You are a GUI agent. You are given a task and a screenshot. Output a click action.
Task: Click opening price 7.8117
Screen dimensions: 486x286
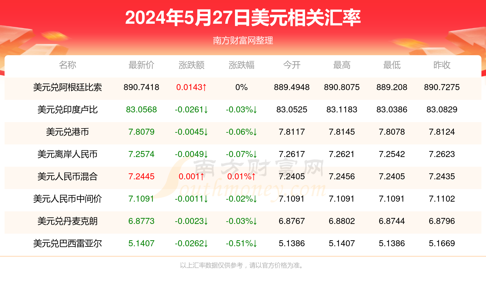pos(292,132)
